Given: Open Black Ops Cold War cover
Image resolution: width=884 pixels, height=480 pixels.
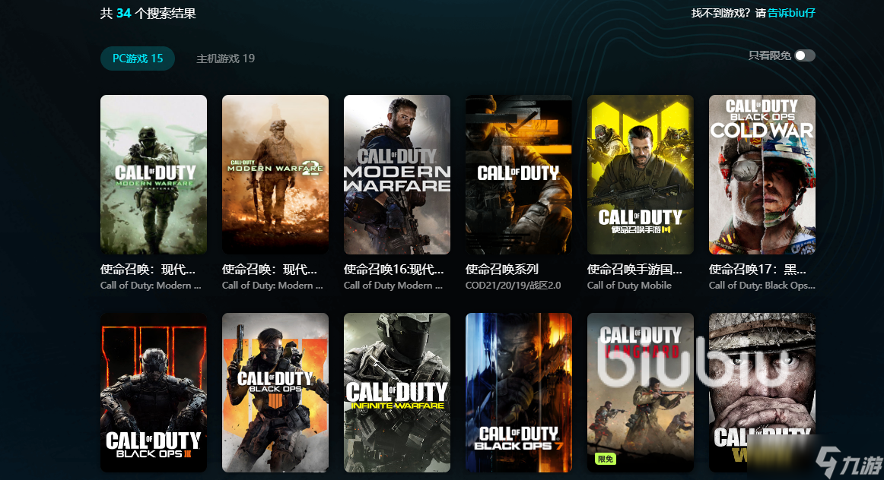Looking at the screenshot, I should pyautogui.click(x=762, y=175).
